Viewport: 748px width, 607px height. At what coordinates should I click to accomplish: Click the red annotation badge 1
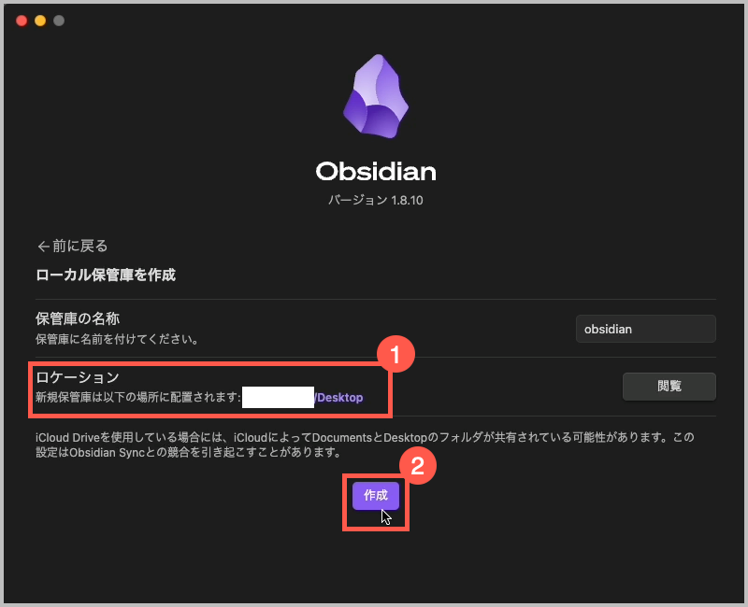[396, 354]
